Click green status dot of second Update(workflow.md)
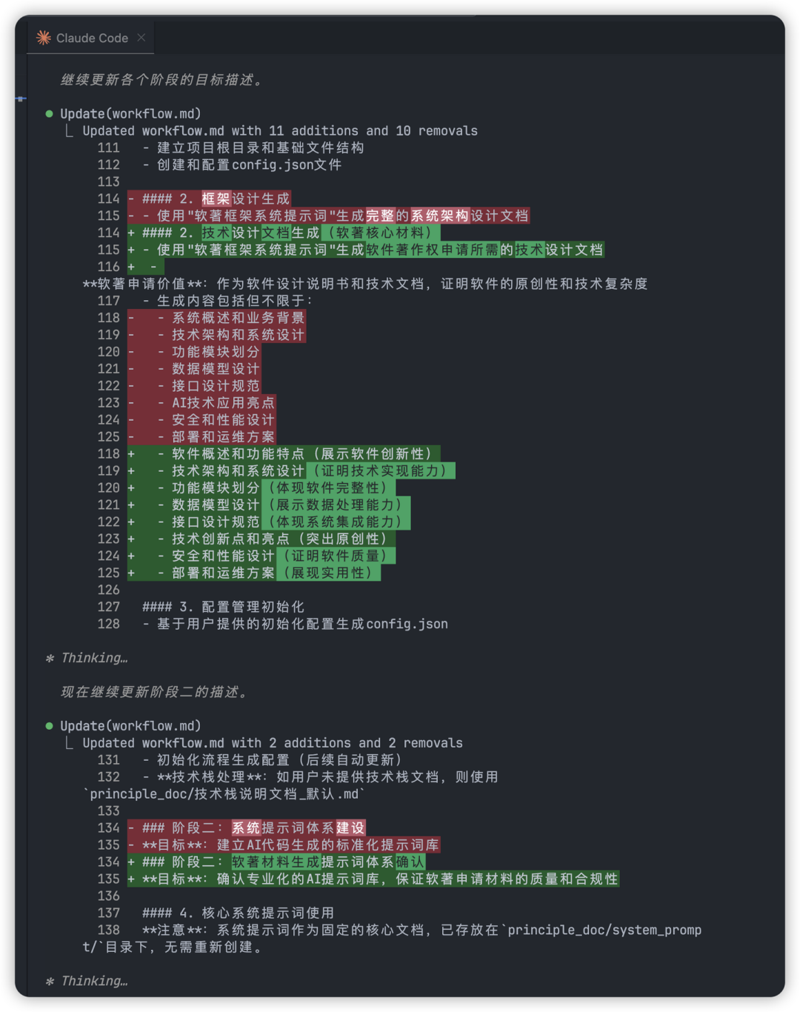This screenshot has width=800, height=1012. point(50,726)
